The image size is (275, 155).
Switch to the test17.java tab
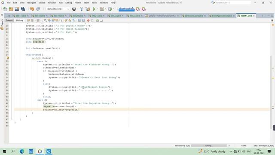[21, 16]
